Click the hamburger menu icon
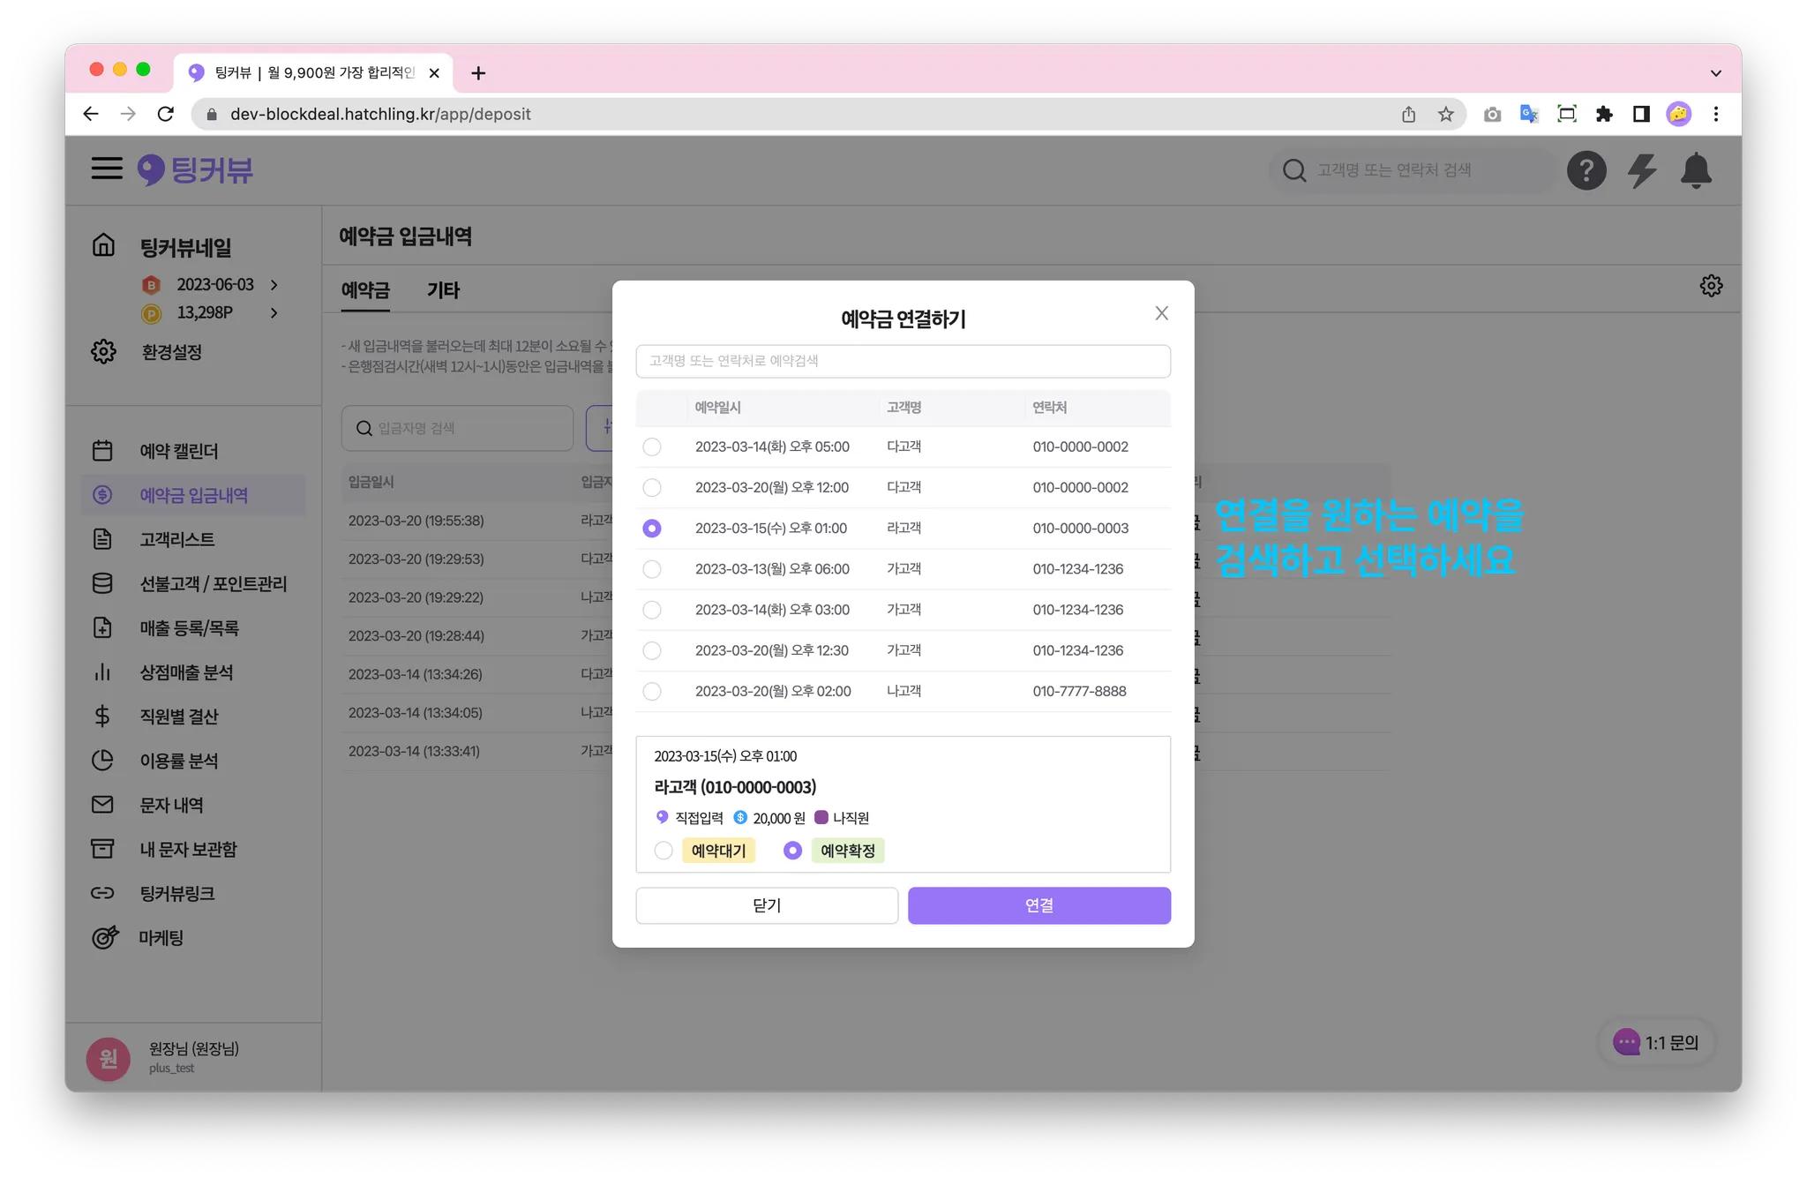 107,169
